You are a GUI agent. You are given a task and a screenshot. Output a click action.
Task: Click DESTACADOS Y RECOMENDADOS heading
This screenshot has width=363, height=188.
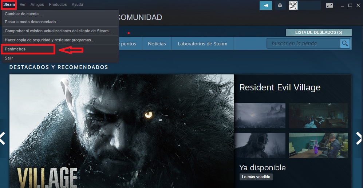click(59, 67)
